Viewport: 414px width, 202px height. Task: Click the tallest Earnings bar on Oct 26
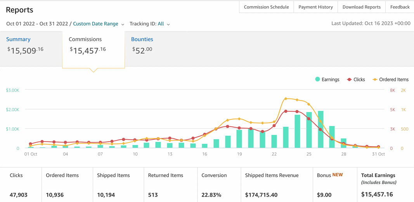pos(320,129)
